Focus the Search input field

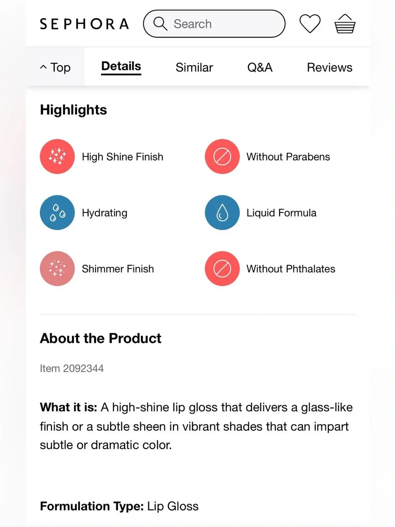pos(214,24)
